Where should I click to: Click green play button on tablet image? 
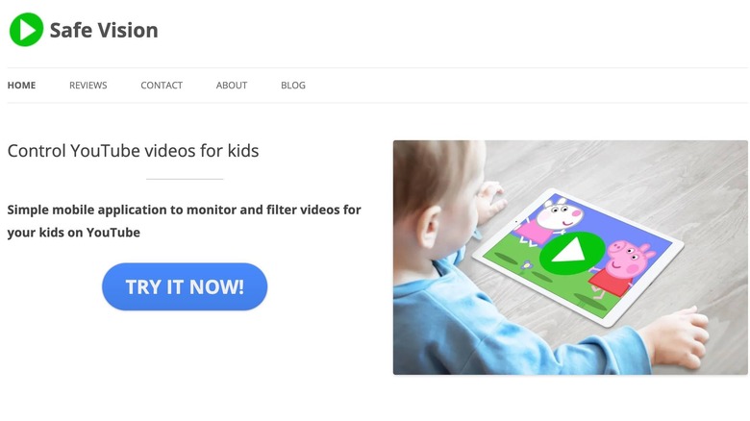pos(569,253)
